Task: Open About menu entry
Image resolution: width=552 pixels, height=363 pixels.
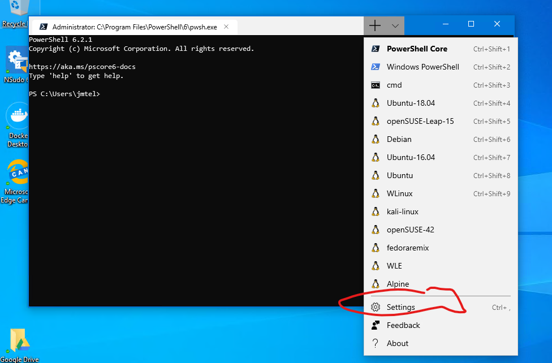Action: pos(441,343)
